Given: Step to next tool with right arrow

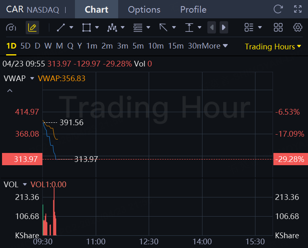Looking at the screenshot, I should click(224, 27).
